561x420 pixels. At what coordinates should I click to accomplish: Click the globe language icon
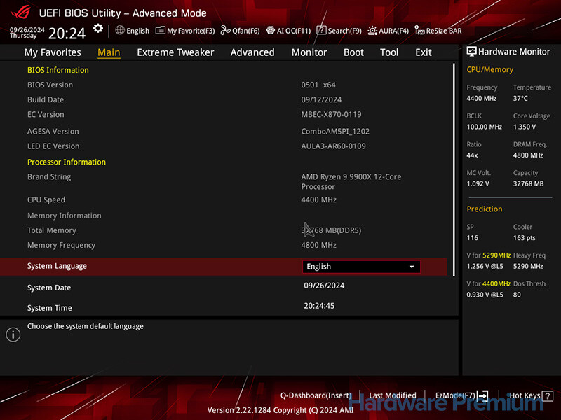(x=120, y=30)
